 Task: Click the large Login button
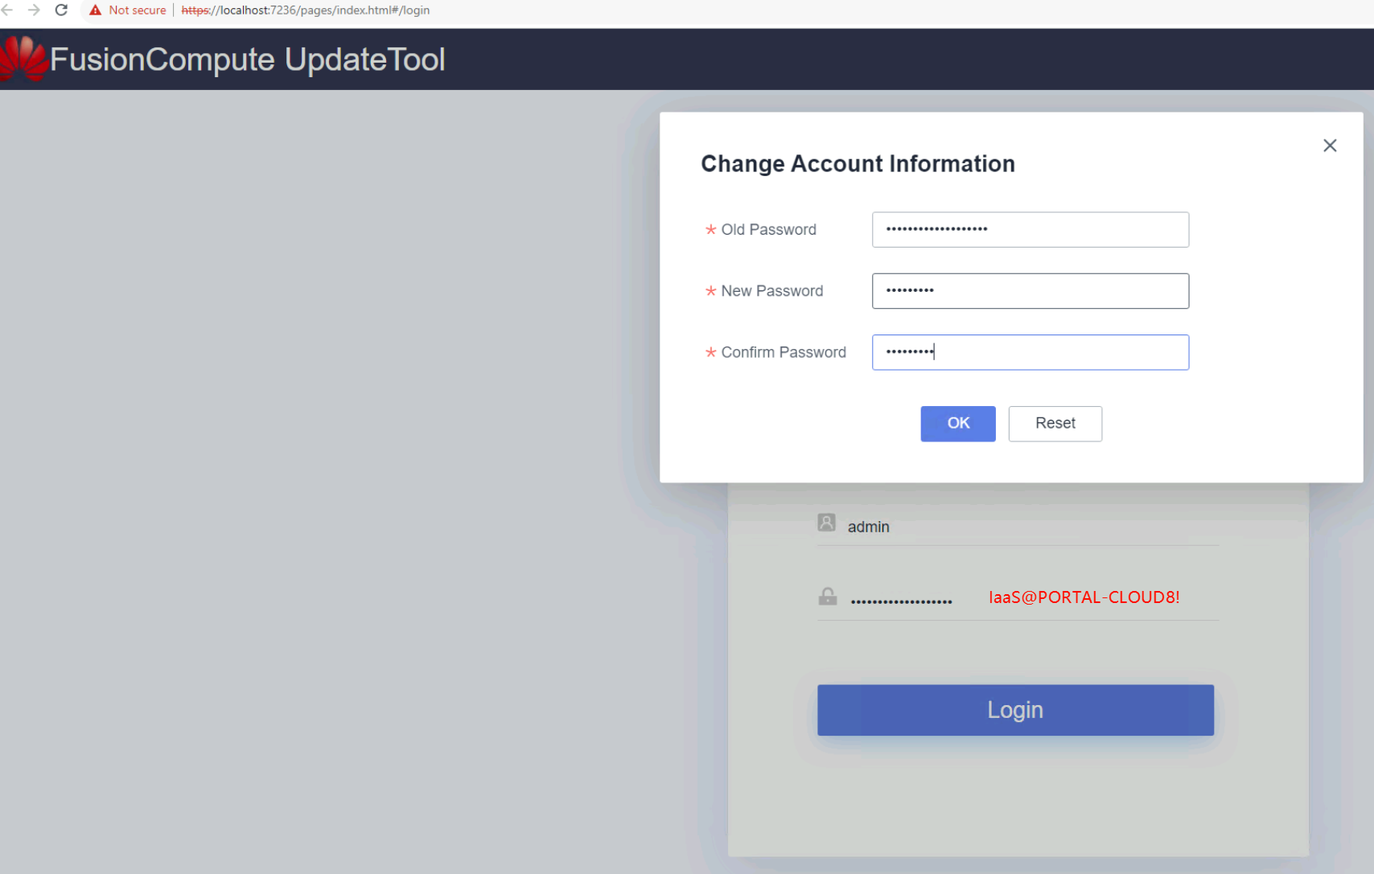1015,710
